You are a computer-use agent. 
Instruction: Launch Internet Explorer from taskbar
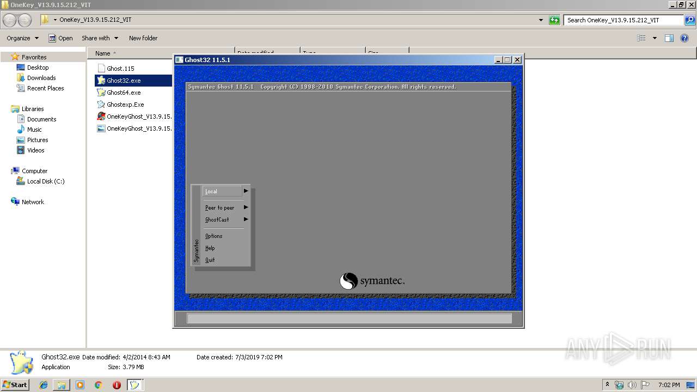[x=44, y=385]
